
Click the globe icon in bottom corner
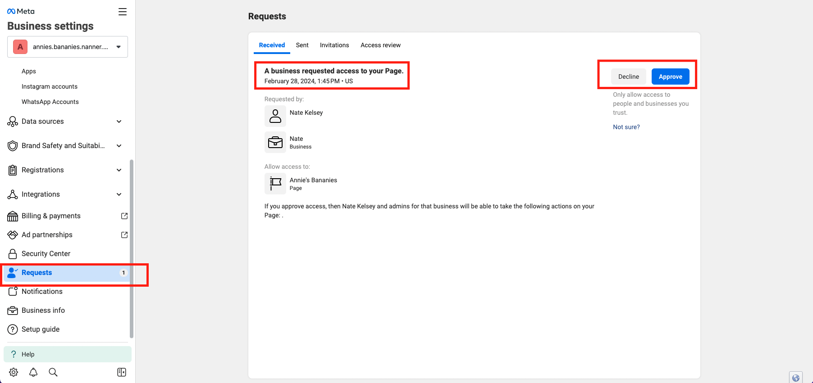[x=796, y=378]
